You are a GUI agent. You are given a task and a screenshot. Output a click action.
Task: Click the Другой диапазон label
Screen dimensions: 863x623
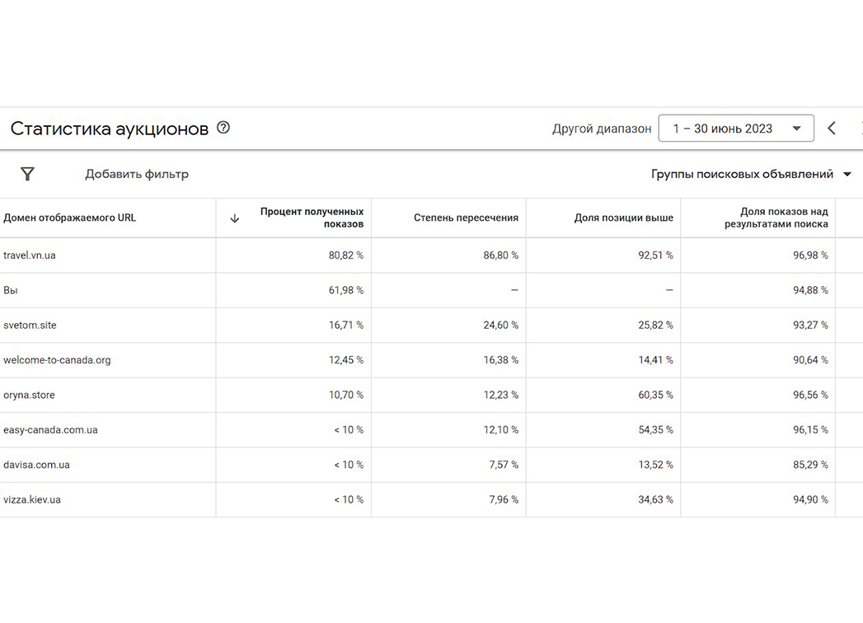pos(602,129)
